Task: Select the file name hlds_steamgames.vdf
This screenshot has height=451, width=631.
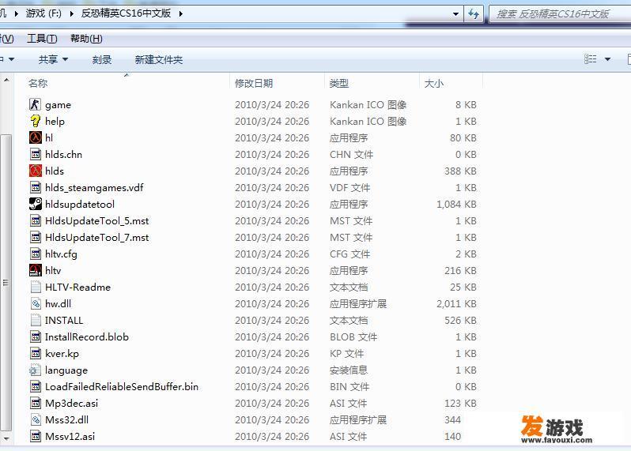Action: tap(94, 188)
